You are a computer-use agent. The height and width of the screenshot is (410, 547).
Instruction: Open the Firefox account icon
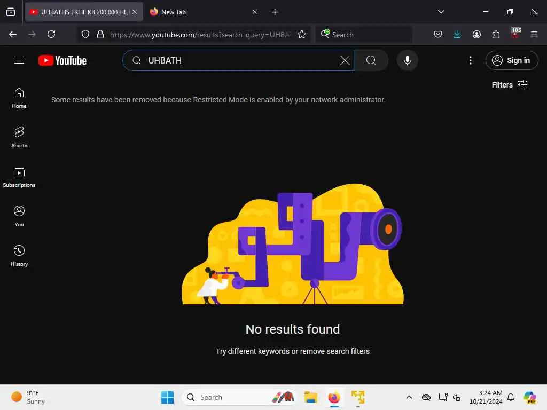pyautogui.click(x=476, y=34)
